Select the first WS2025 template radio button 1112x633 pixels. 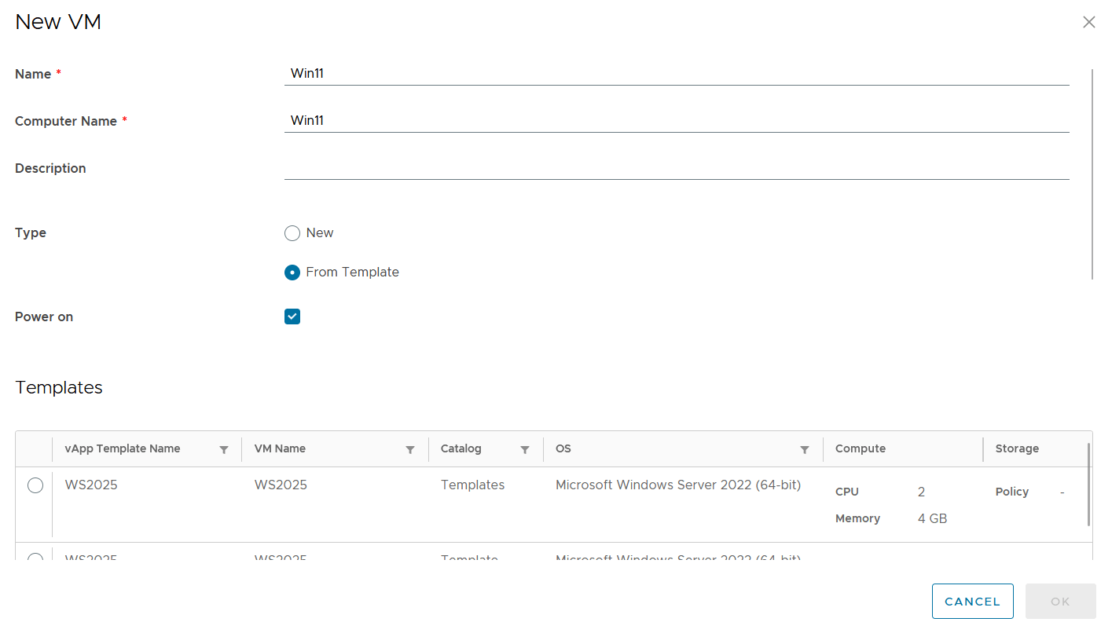(35, 485)
